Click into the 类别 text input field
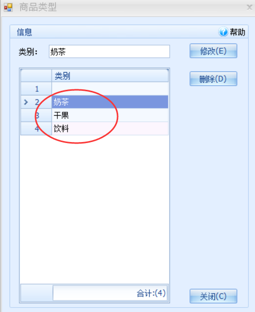This screenshot has height=312, width=255. [x=109, y=52]
